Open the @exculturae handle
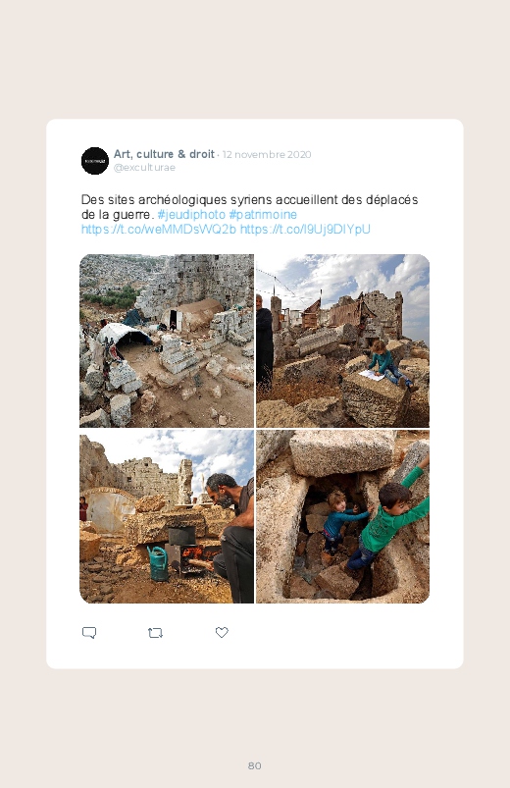 pos(144,168)
